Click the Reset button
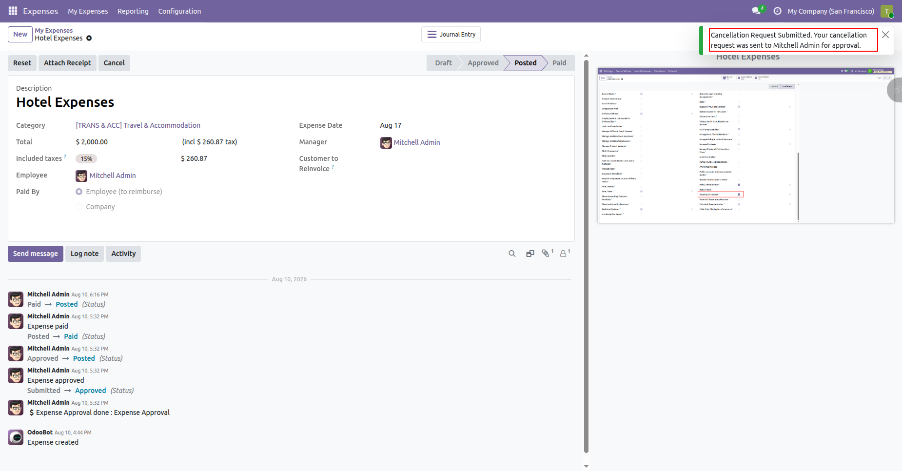Viewport: 902px width, 471px height. point(22,63)
